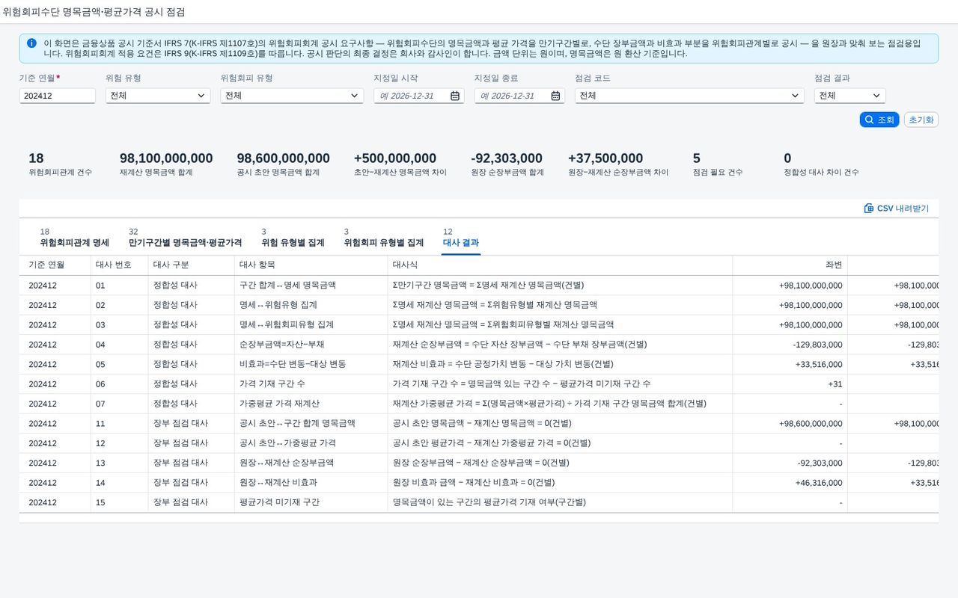Open calendar picker for 지정일 종료
The image size is (958, 598).
pyautogui.click(x=555, y=96)
